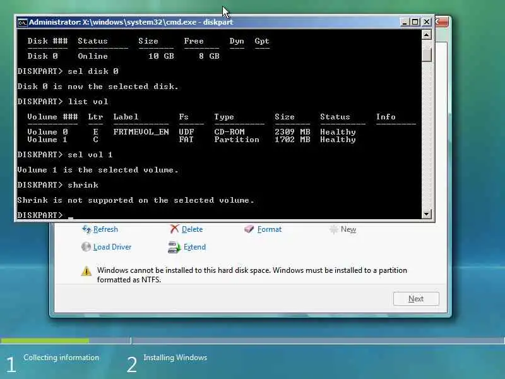Click the Format eraser icon
The width and height of the screenshot is (505, 379).
[249, 229]
